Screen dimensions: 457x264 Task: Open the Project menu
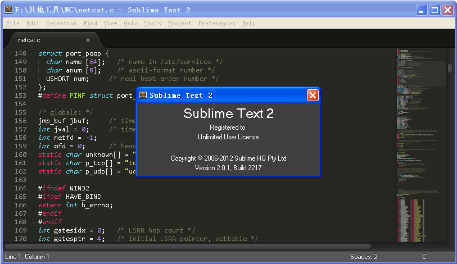point(179,24)
